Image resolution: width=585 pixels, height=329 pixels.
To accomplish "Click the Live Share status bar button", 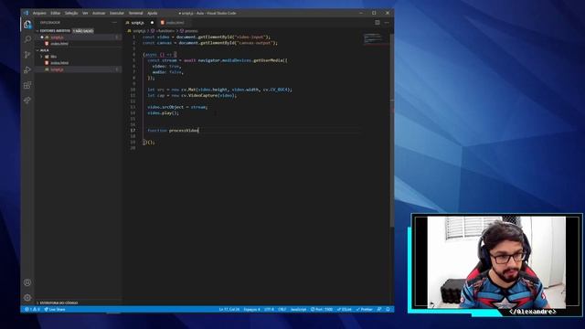I will tap(55, 309).
